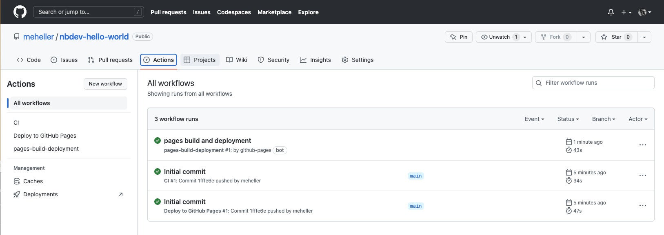
Task: Open the notifications bell
Action: (x=611, y=12)
